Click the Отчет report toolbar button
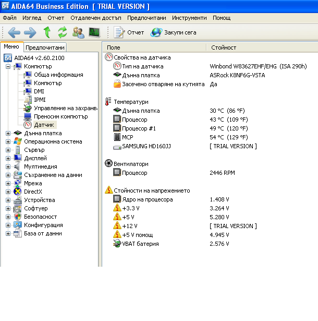Viewport: 318px width, 321px height. click(129, 32)
